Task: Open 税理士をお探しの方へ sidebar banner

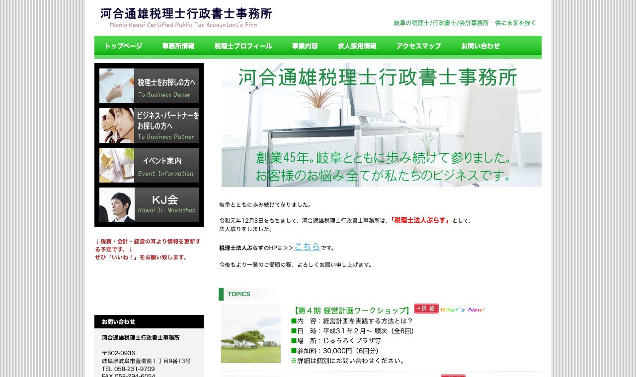Action: coord(149,86)
